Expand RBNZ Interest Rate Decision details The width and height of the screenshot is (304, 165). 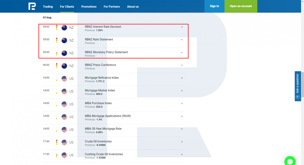pos(182,27)
